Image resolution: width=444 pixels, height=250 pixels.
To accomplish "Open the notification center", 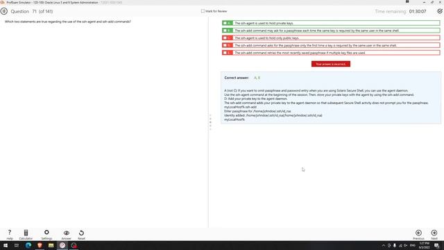I will click(437, 245).
